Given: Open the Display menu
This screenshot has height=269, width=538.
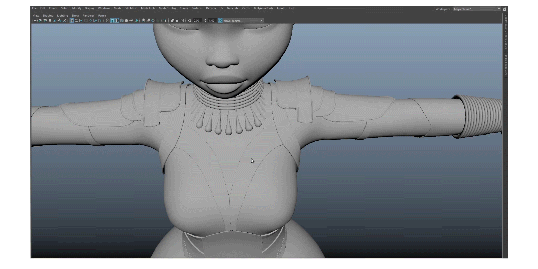Looking at the screenshot, I should point(89,8).
